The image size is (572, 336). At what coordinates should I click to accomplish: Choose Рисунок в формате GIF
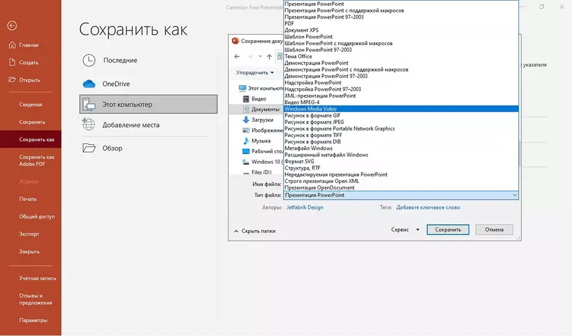(x=401, y=115)
